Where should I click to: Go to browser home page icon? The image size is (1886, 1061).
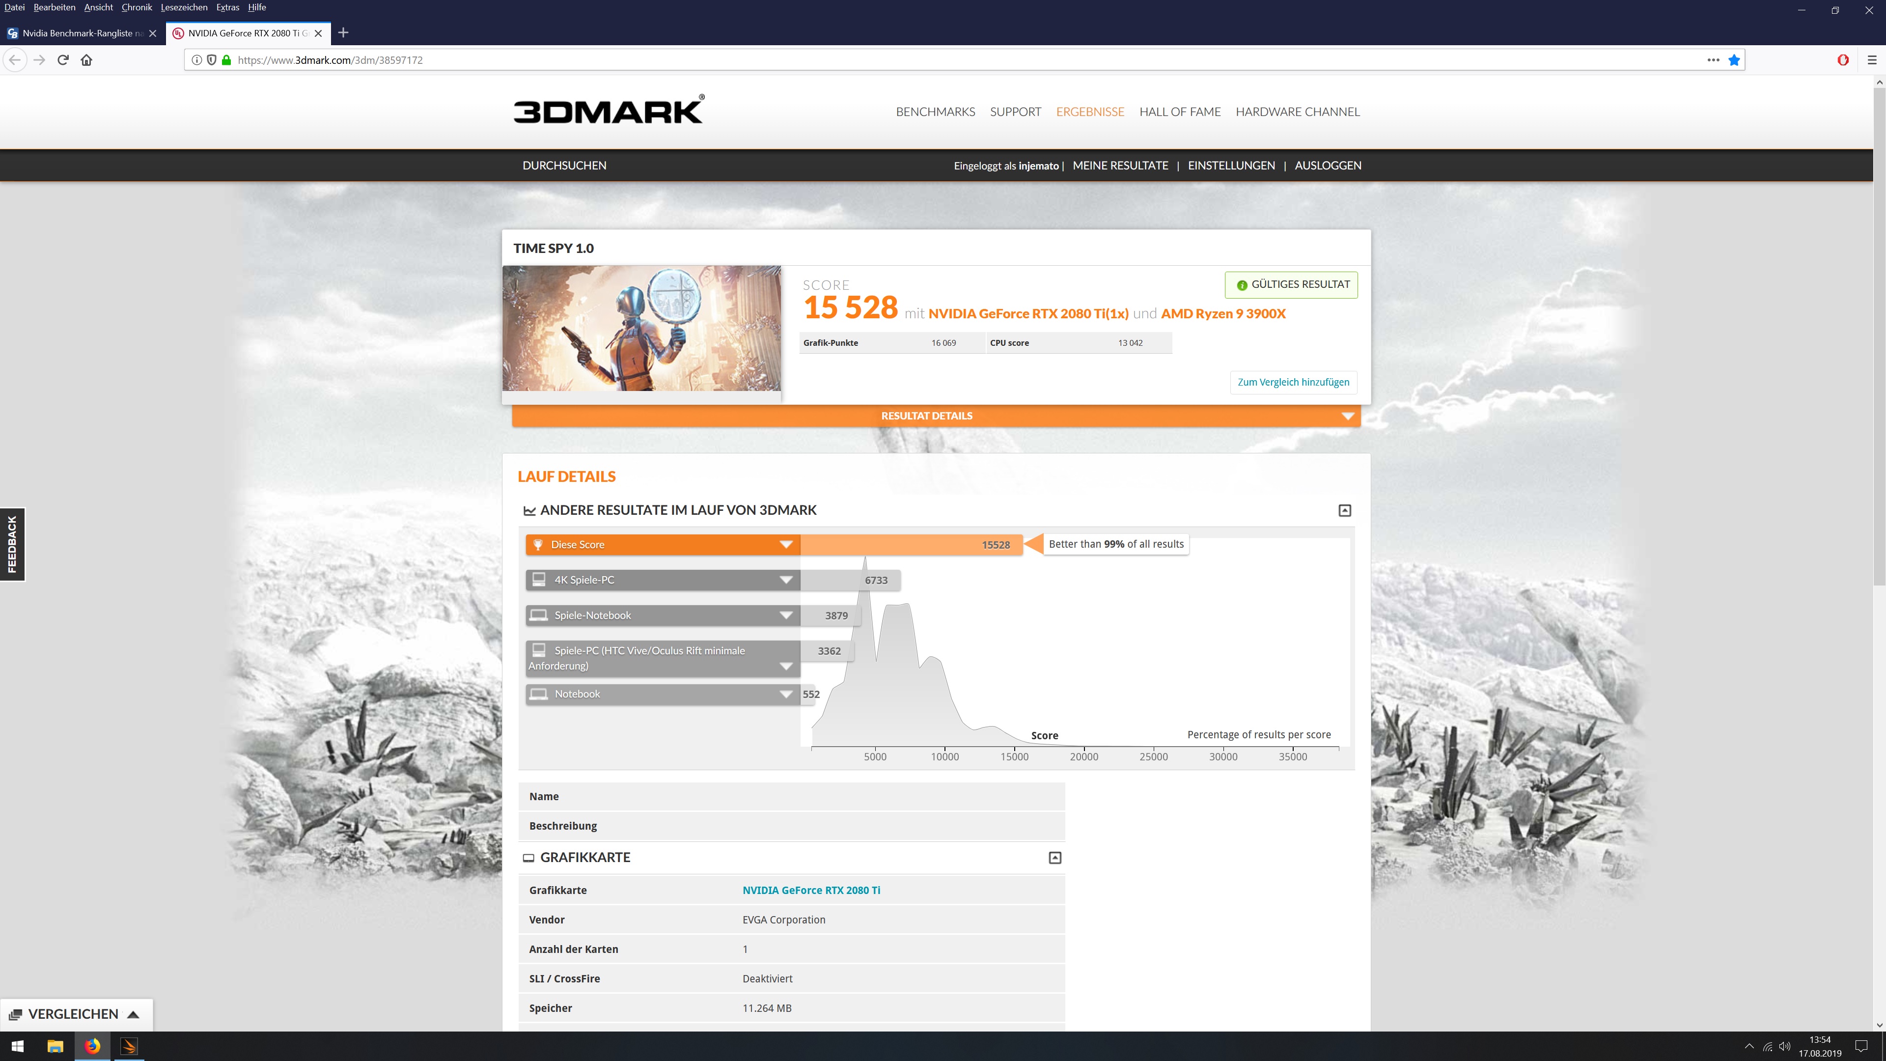point(86,60)
